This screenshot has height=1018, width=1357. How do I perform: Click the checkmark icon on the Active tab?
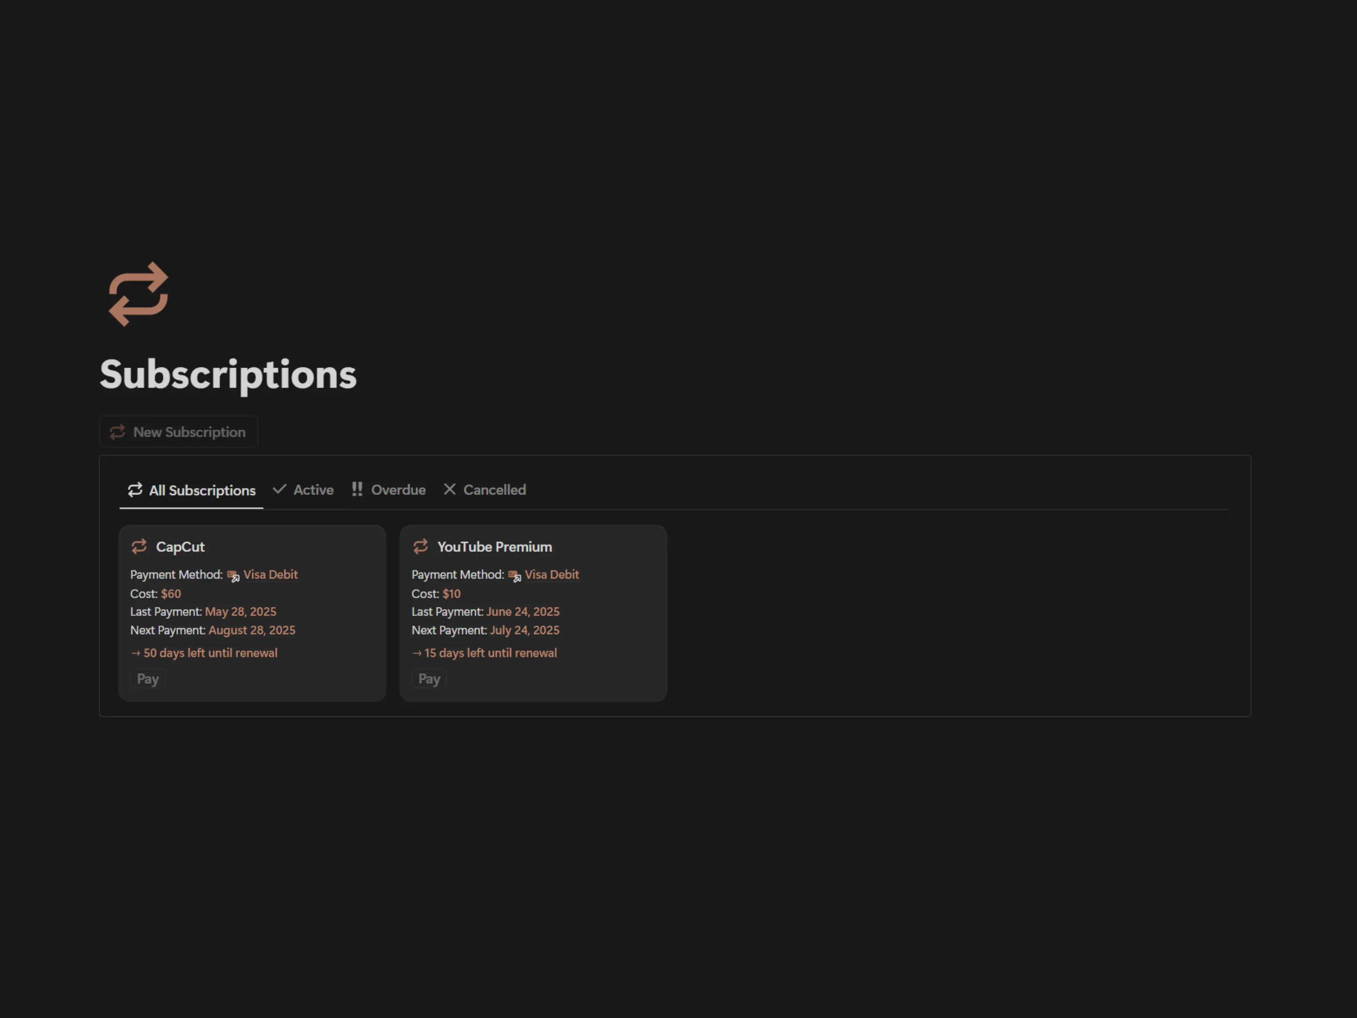(x=280, y=489)
